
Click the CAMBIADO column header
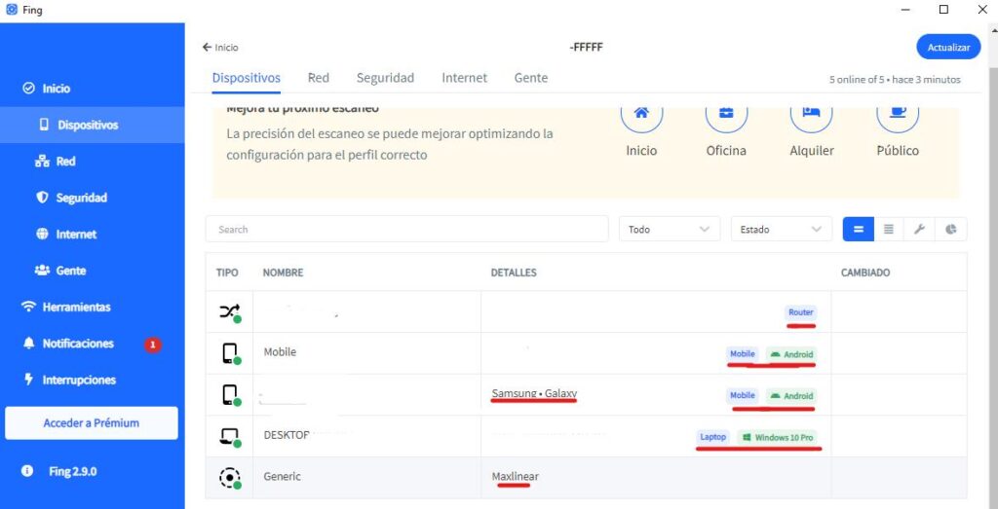(x=865, y=273)
